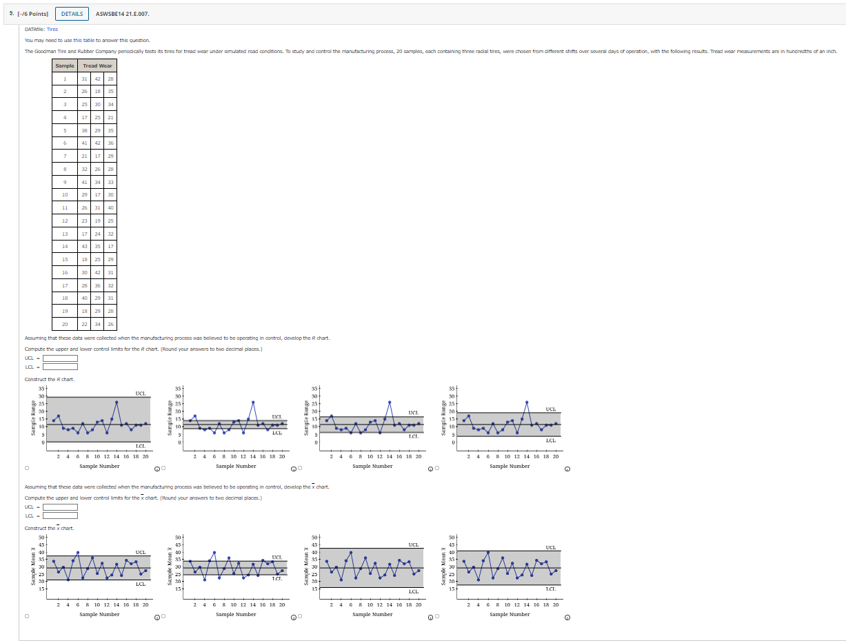Select the first x-bar chart radio option

(27, 617)
